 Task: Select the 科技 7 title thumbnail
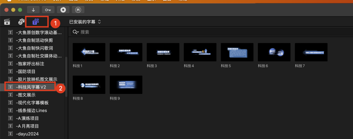click(311, 52)
